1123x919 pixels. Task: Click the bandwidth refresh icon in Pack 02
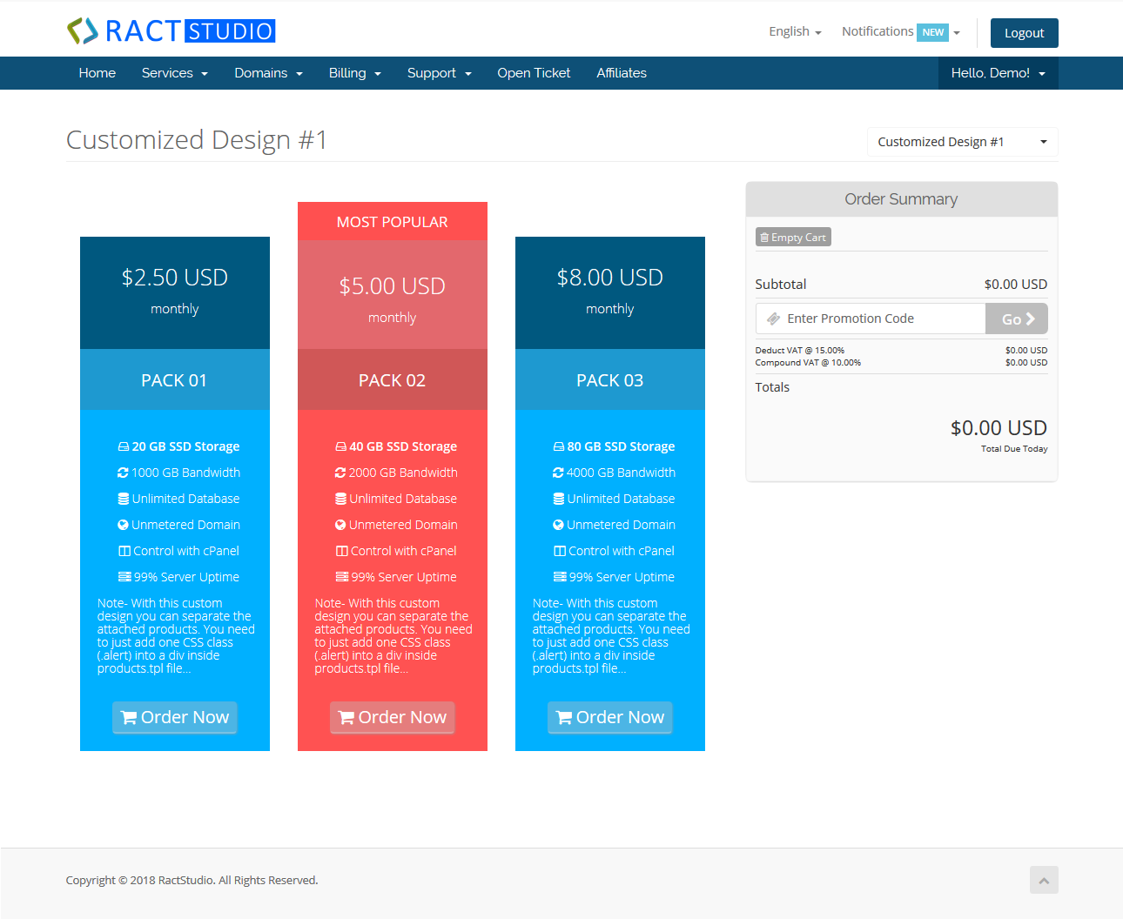(x=340, y=472)
